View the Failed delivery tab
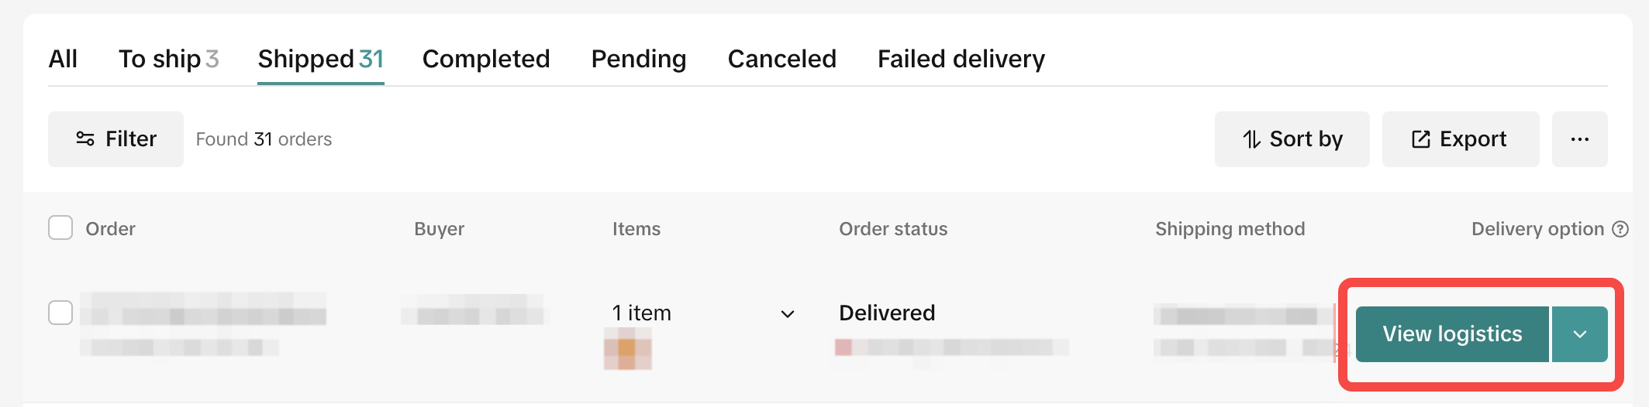Viewport: 1649px width, 407px height. click(961, 59)
